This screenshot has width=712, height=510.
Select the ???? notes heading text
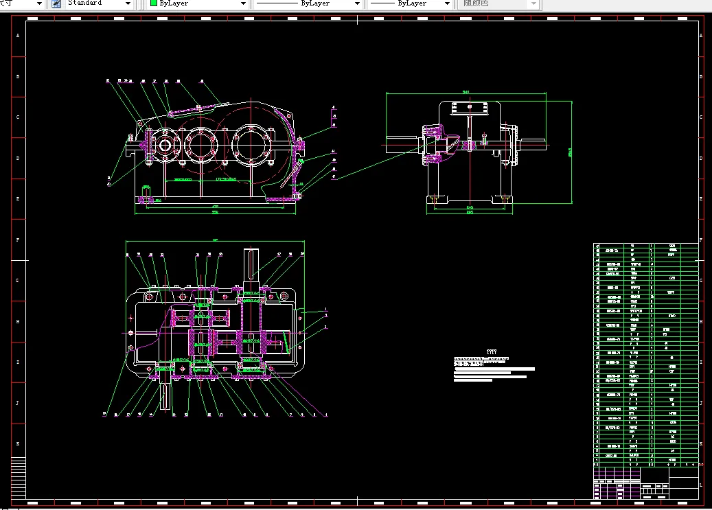(492, 351)
